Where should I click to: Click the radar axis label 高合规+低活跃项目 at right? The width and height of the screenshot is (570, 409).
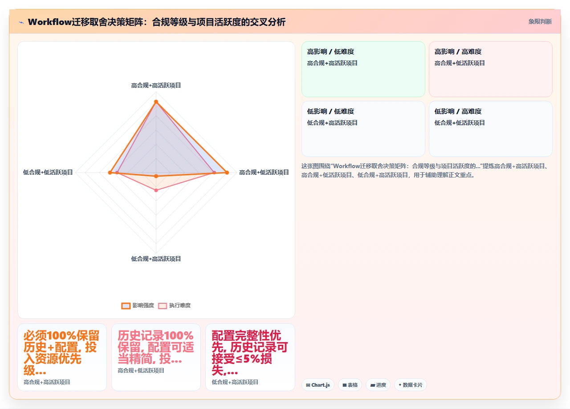[x=264, y=172]
